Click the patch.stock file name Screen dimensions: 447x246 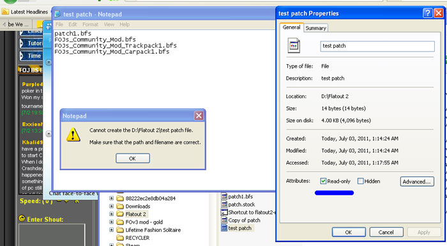242,204
